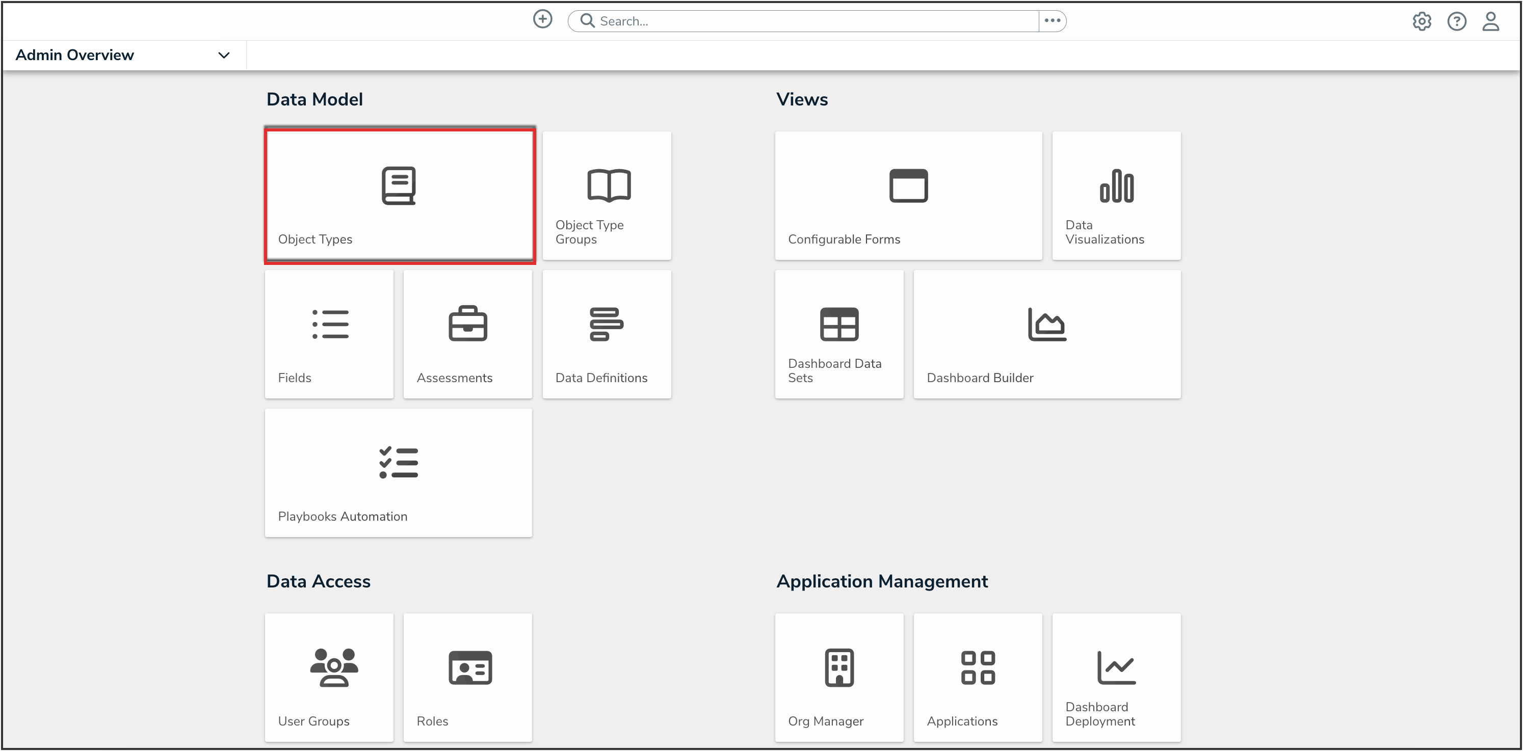
Task: Open the Dashboard Builder tile
Action: click(x=1046, y=334)
